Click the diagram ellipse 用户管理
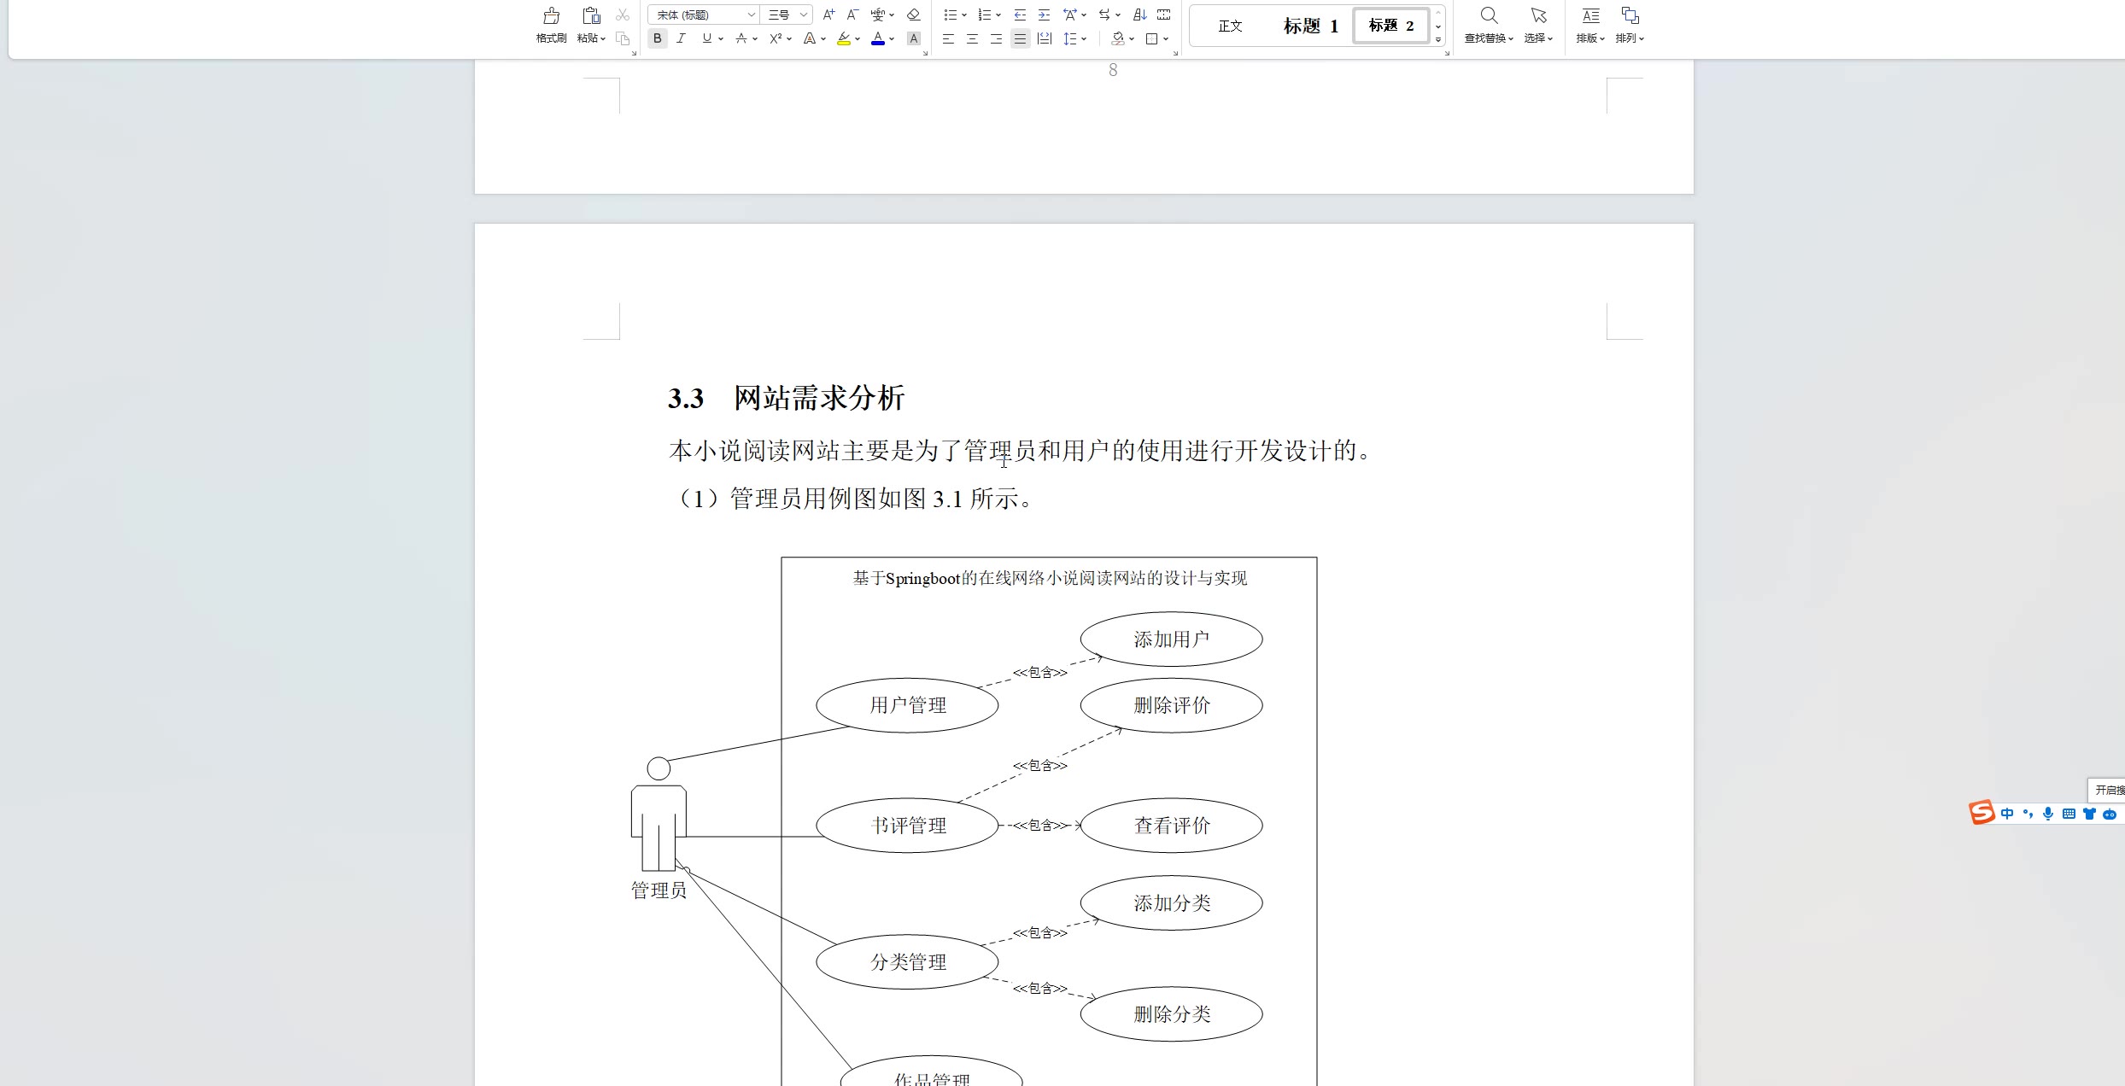 click(x=907, y=705)
